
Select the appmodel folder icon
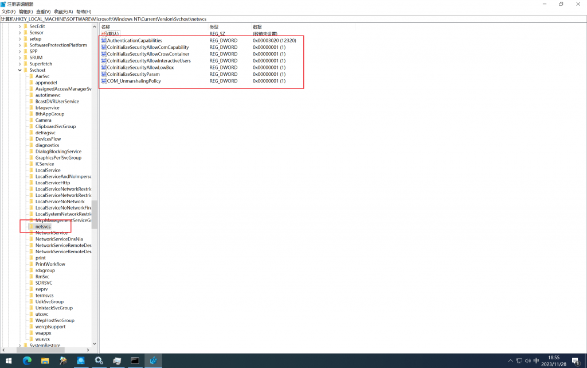coord(32,83)
